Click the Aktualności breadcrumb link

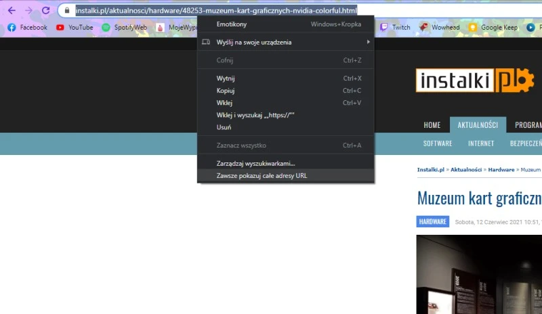tap(466, 170)
